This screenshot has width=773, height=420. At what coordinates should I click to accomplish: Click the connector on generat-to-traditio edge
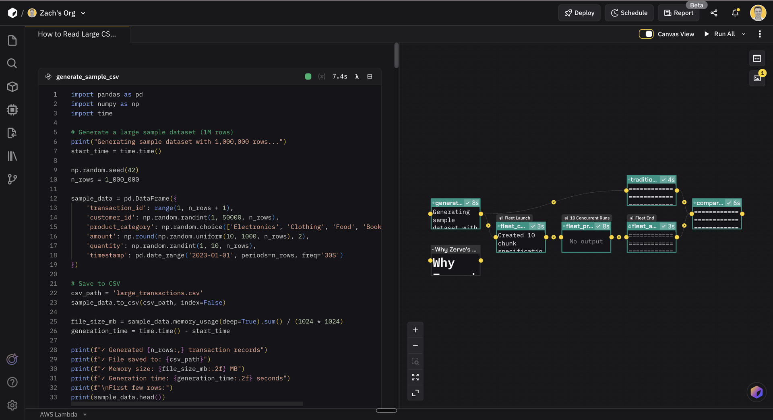(554, 202)
